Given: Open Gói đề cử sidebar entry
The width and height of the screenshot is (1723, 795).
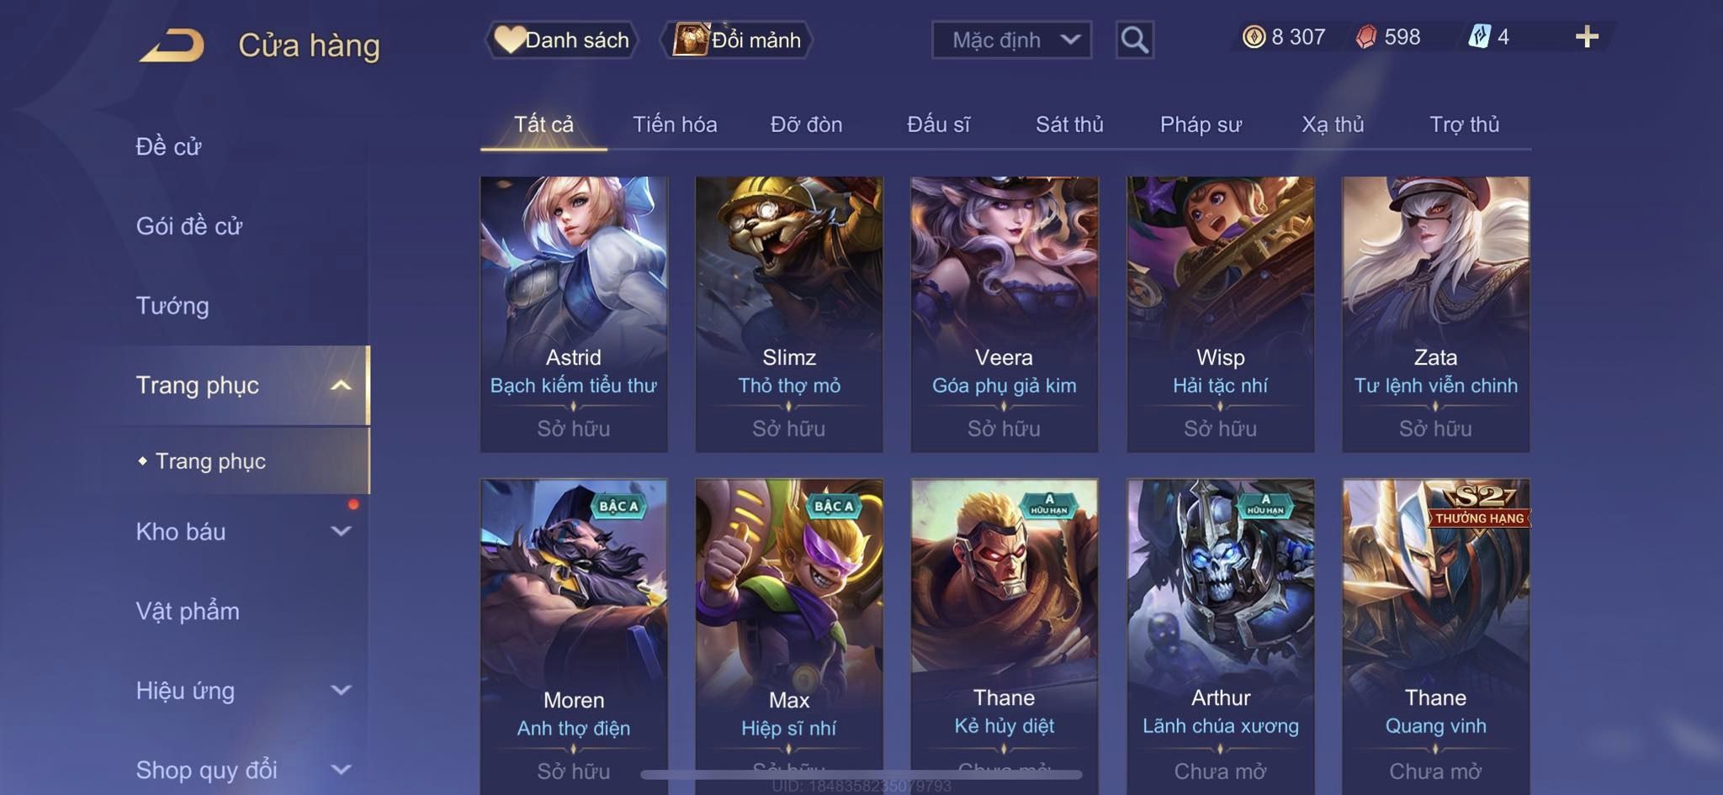Looking at the screenshot, I should click(x=189, y=226).
